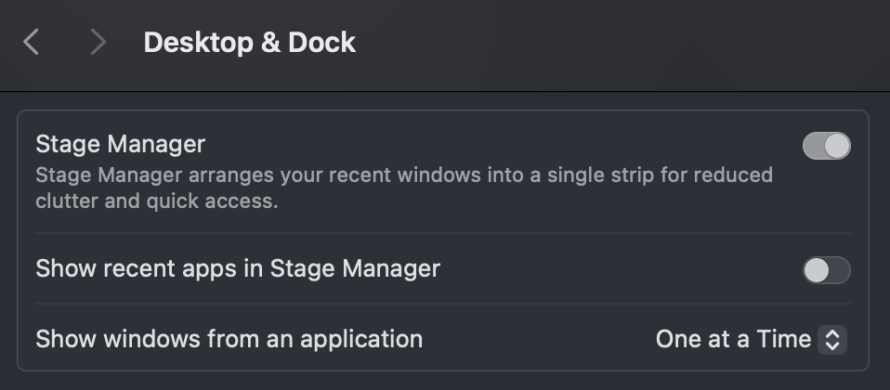This screenshot has width=890, height=390.
Task: Click the blank space in the Show recent apps row
Action: coord(619,268)
